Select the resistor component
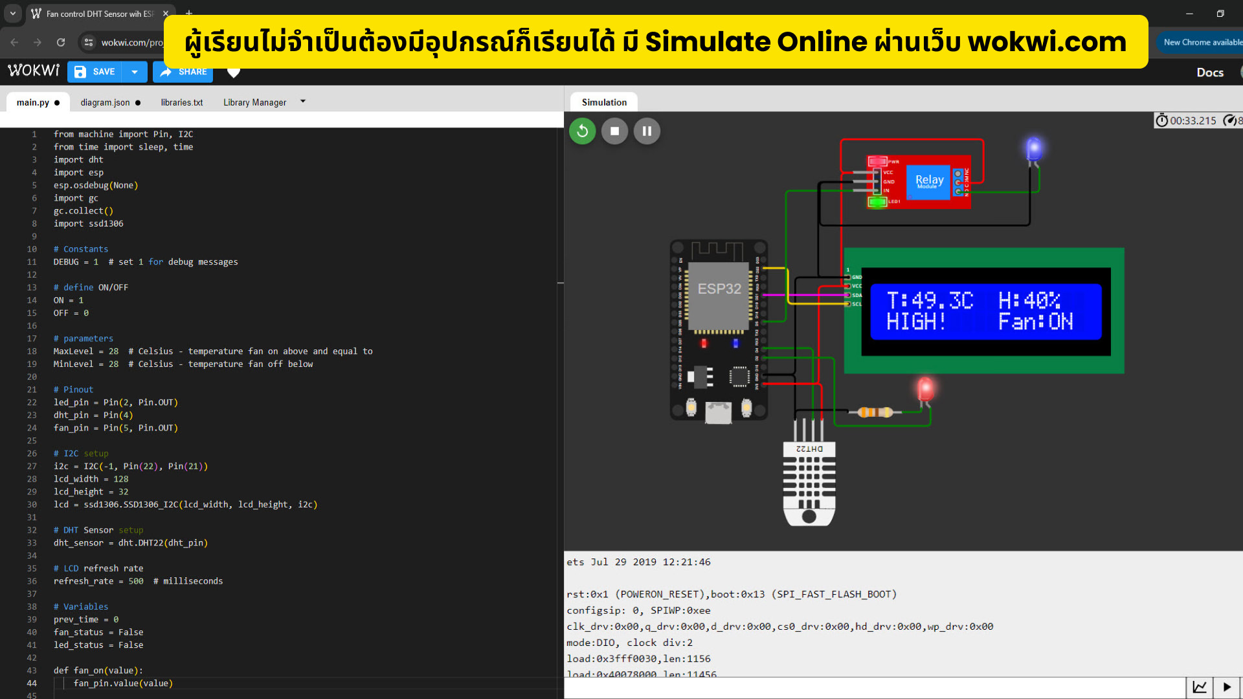The width and height of the screenshot is (1243, 699). pyautogui.click(x=875, y=412)
